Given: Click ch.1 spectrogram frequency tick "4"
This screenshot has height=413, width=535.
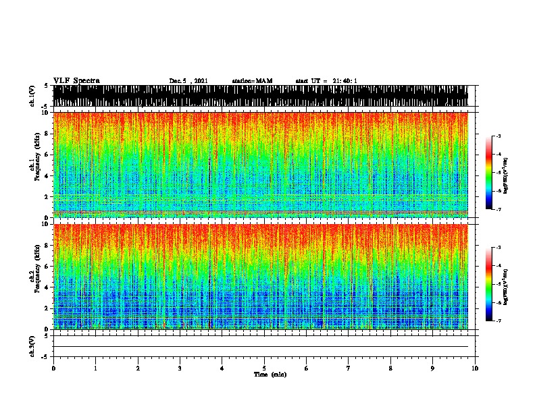Looking at the screenshot, I should point(47,176).
